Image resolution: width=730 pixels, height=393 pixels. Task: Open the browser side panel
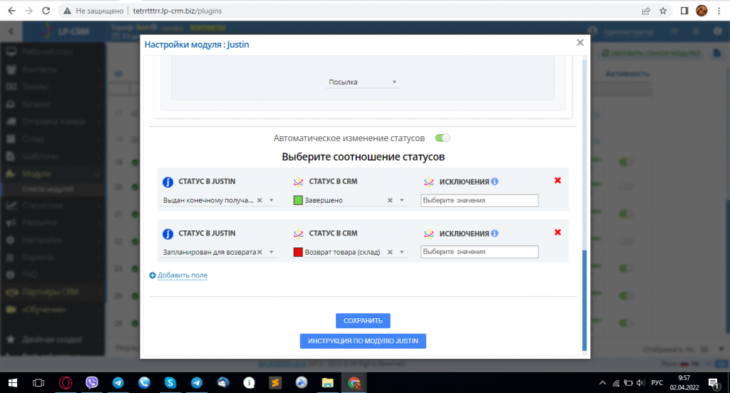[x=684, y=11]
